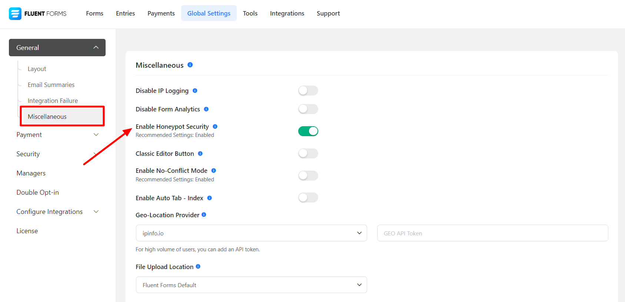Click info icon beside Classic Editor Button
The width and height of the screenshot is (625, 302).
coord(200,154)
